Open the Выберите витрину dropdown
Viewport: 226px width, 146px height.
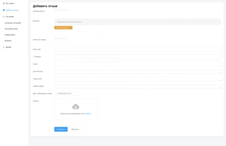(x=63, y=28)
